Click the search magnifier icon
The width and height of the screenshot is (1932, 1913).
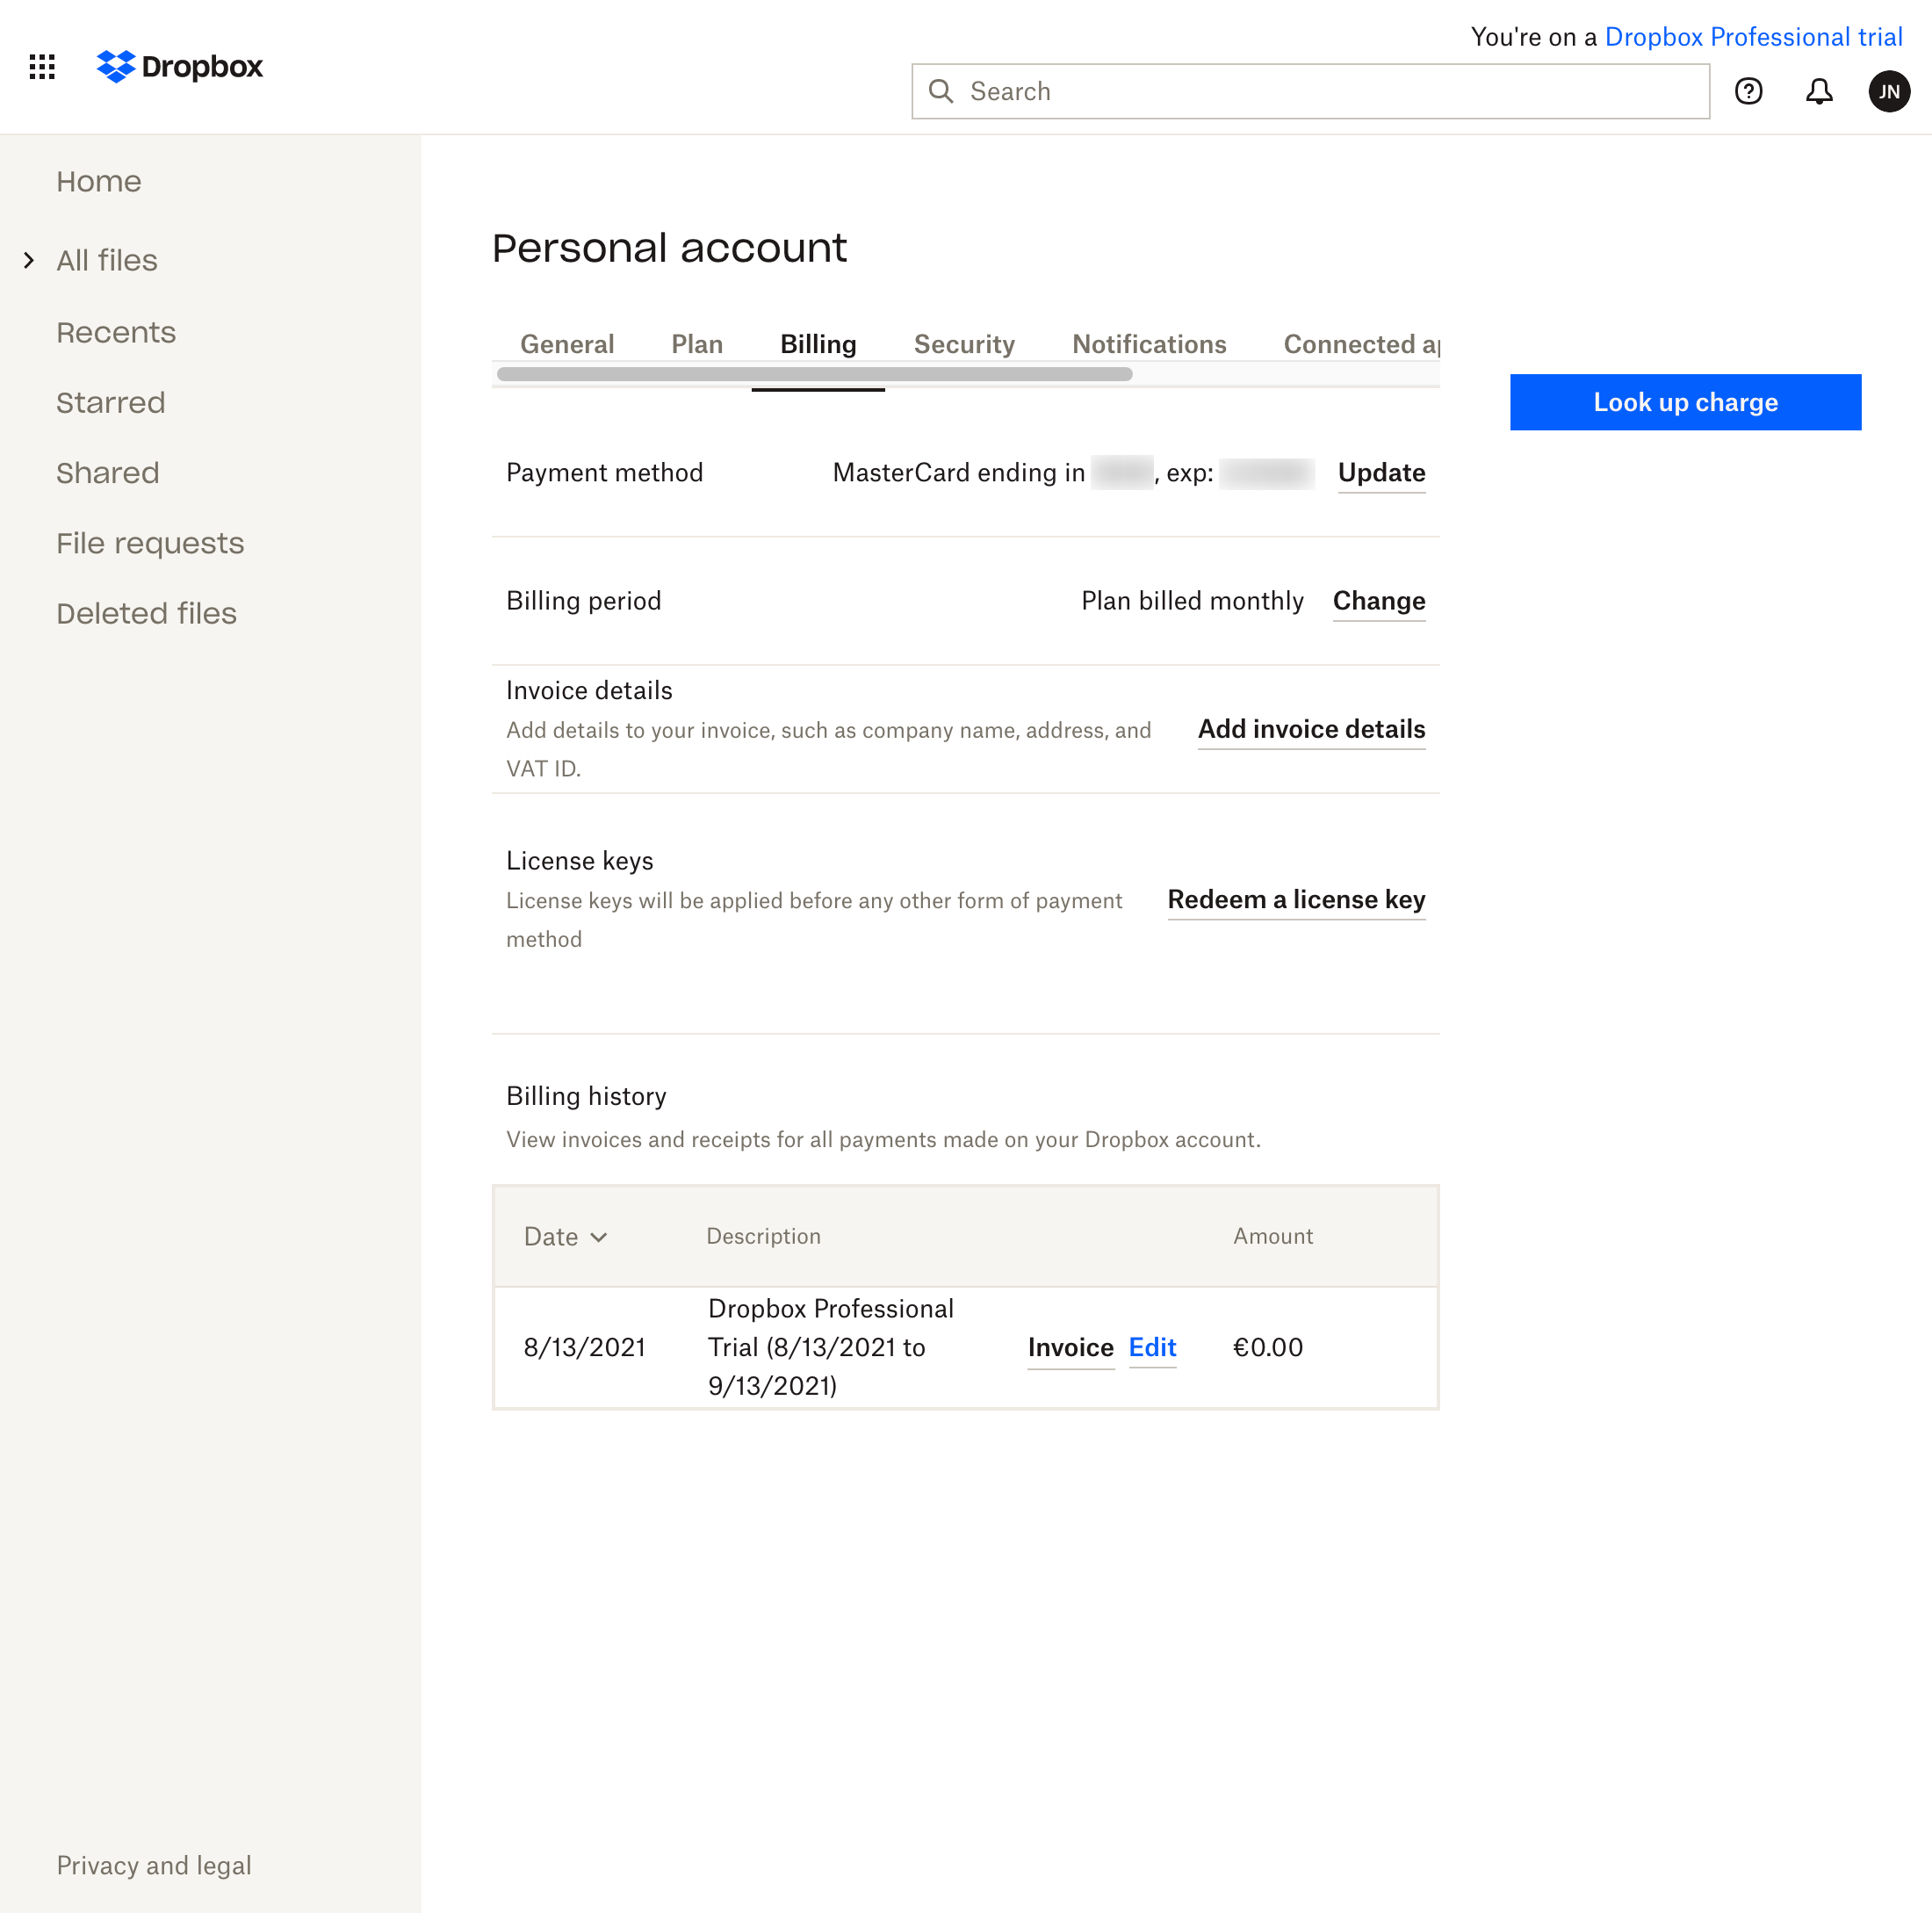pos(941,91)
